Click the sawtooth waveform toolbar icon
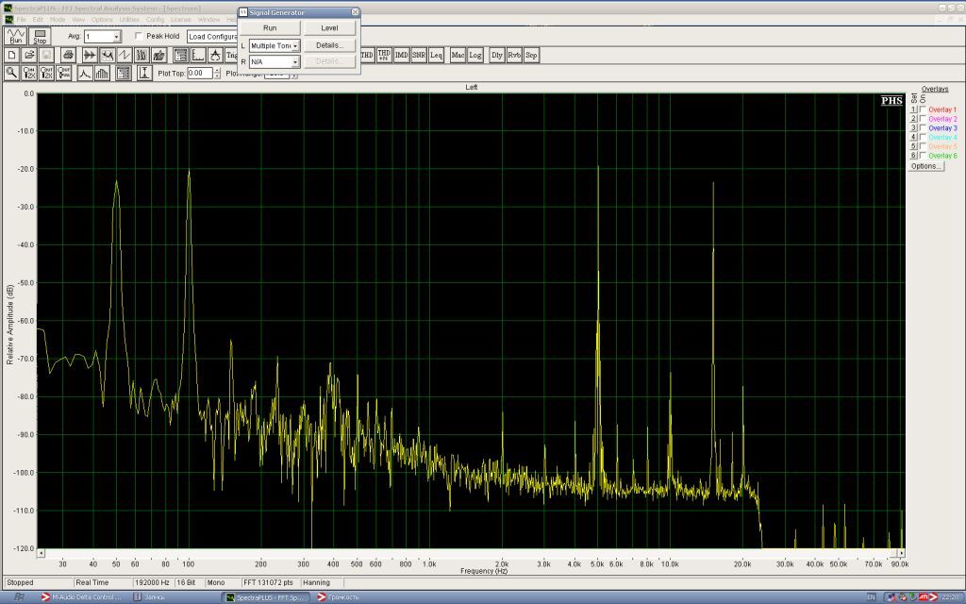 click(x=124, y=56)
